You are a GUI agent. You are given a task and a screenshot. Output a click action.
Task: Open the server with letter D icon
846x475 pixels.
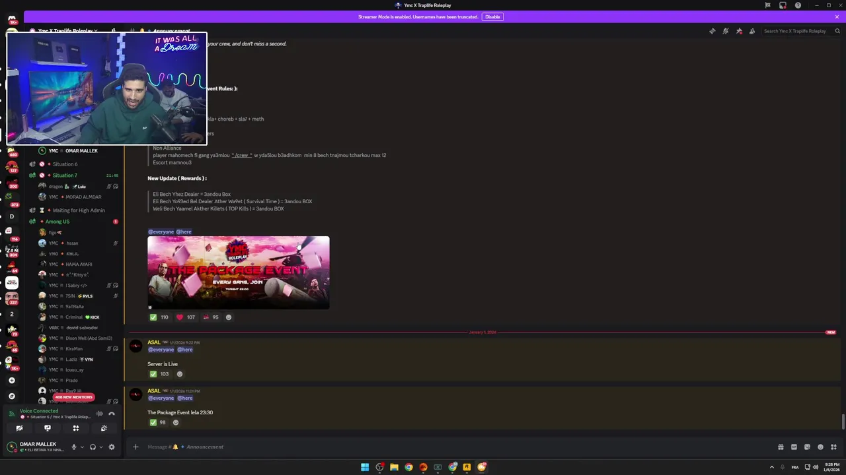11,216
